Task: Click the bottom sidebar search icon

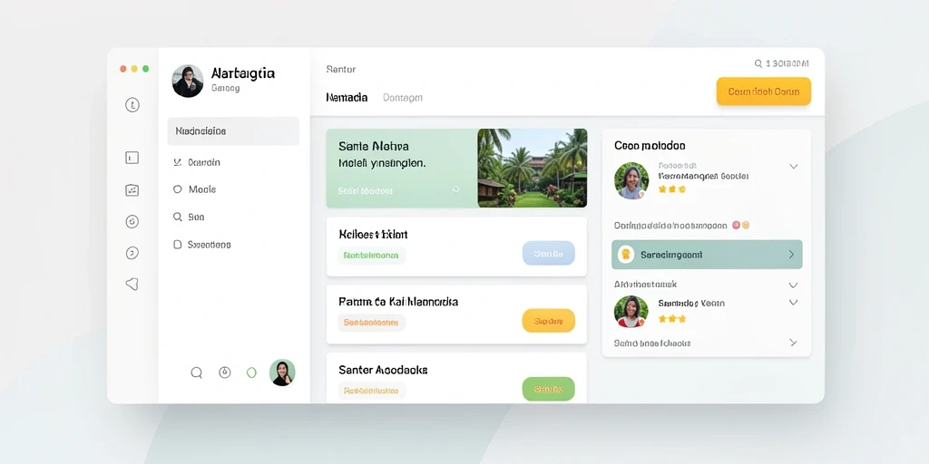Action: [197, 372]
